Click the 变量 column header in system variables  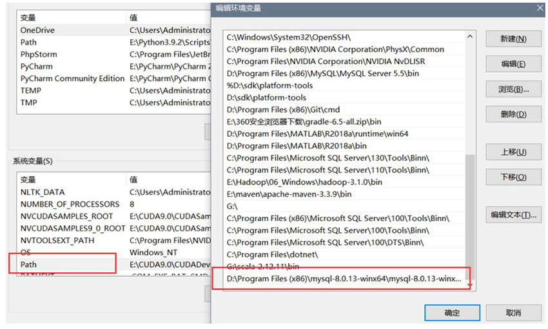(x=28, y=179)
